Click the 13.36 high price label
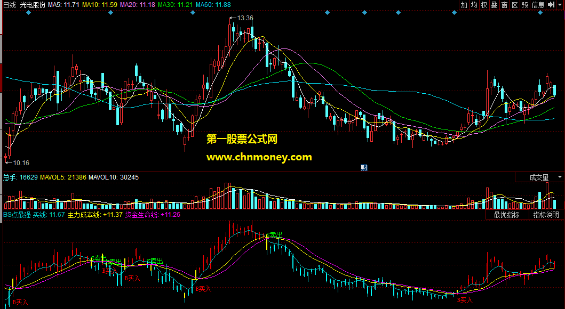This screenshot has width=565, height=309. click(x=245, y=18)
